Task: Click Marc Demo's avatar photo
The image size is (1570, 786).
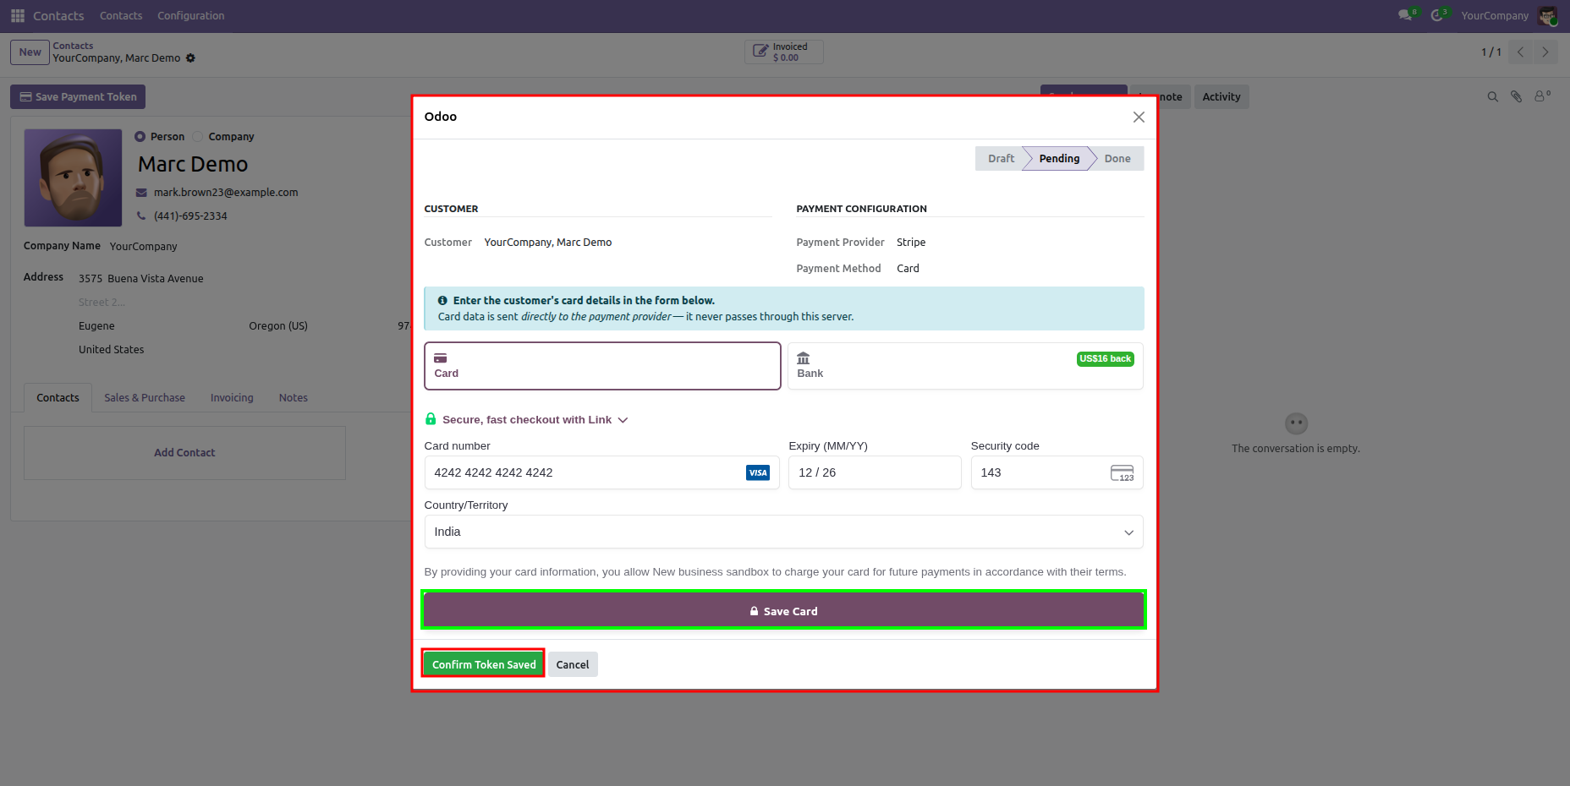Action: [x=74, y=178]
